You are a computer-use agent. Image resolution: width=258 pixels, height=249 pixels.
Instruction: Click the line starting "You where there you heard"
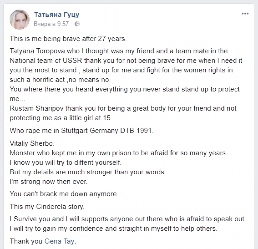coord(125,89)
